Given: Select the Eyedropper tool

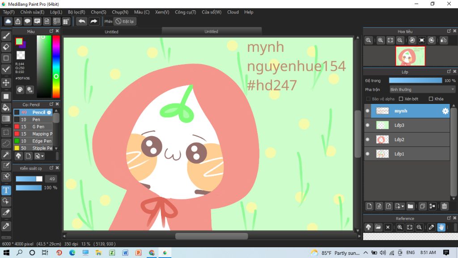Looking at the screenshot, I should pos(6,226).
